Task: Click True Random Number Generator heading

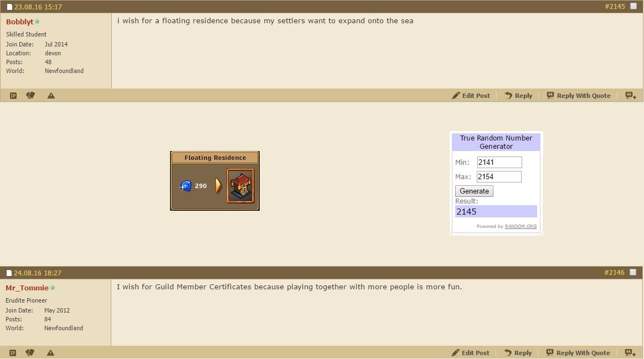Action: coord(496,142)
